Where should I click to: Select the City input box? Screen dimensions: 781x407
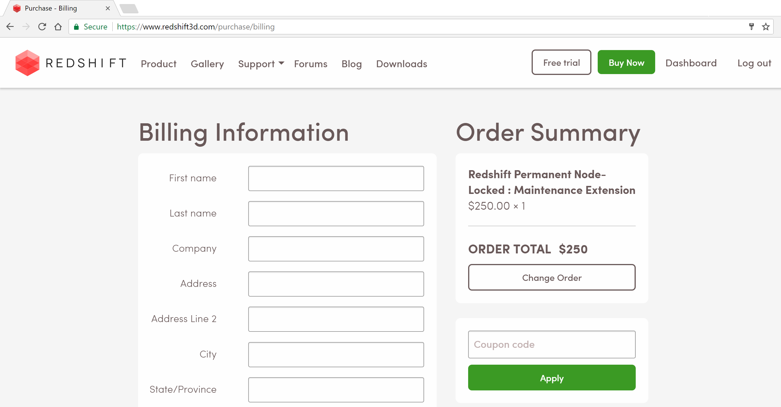(x=336, y=355)
